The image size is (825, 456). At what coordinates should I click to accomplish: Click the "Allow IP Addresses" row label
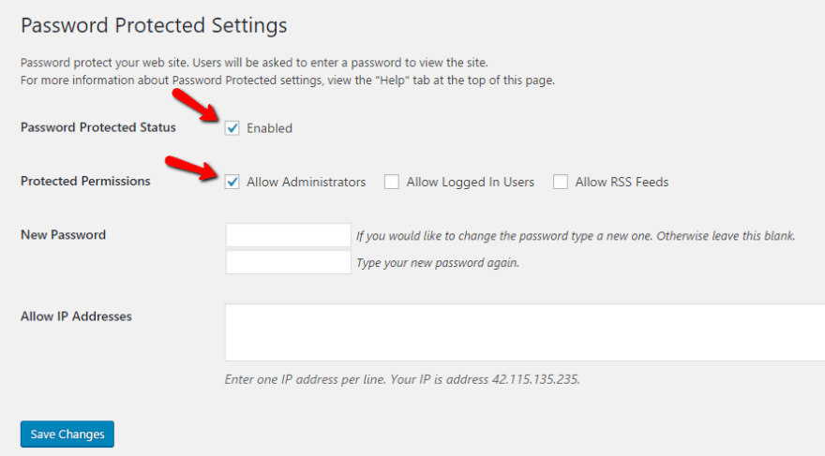click(76, 316)
